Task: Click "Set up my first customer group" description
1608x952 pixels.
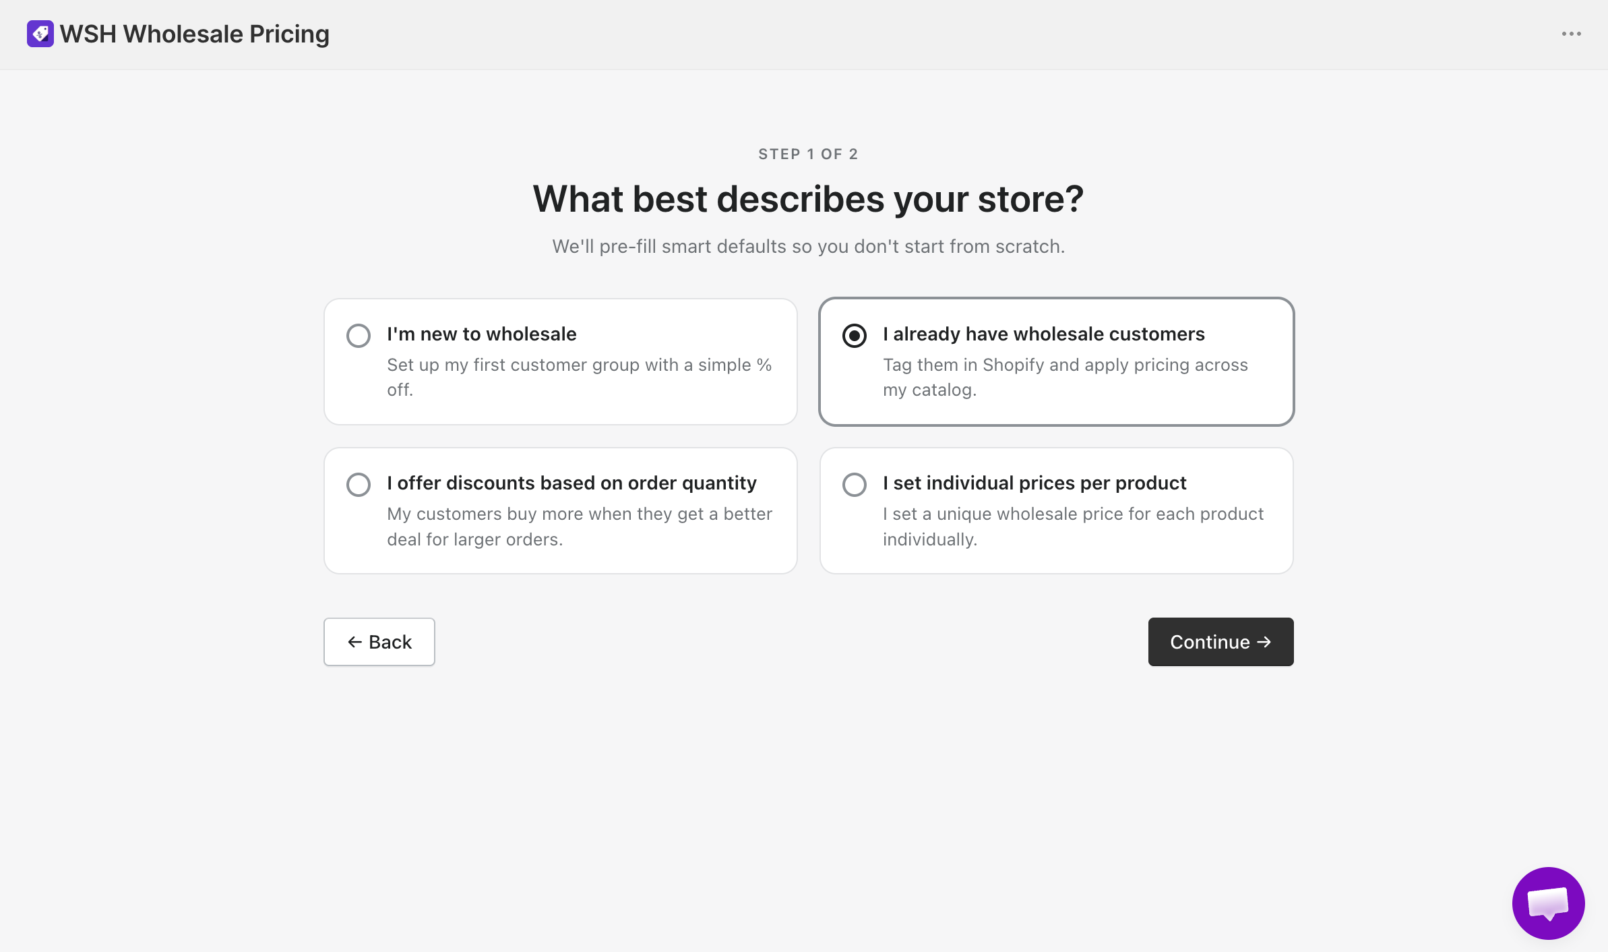Action: [x=579, y=377]
